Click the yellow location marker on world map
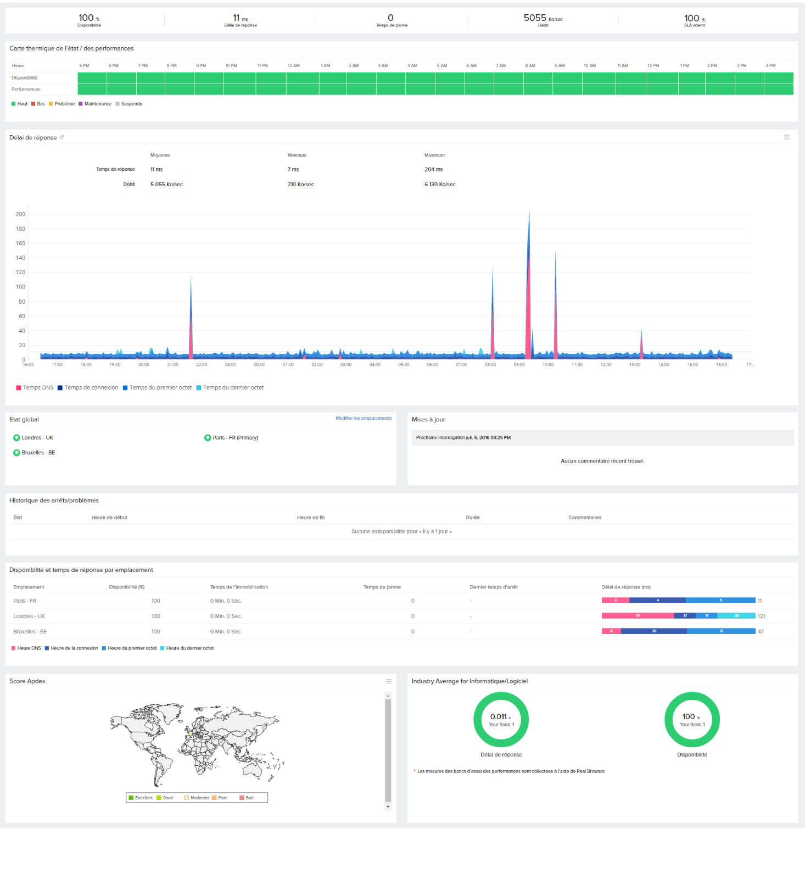This screenshot has width=805, height=879. (191, 733)
